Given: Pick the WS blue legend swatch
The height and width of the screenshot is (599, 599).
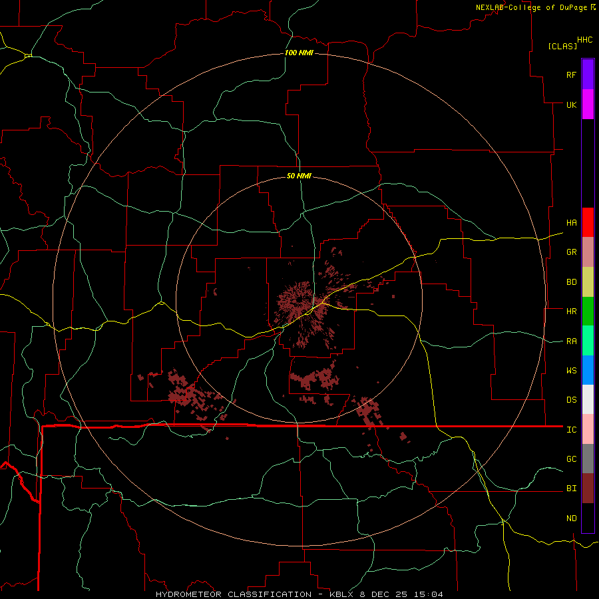Looking at the screenshot, I should click(x=588, y=370).
